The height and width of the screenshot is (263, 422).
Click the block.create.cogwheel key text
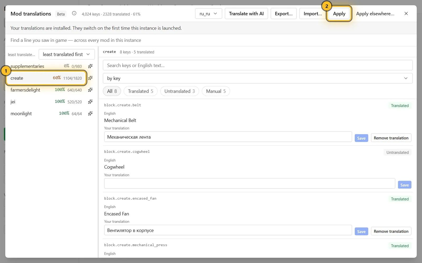(x=127, y=151)
